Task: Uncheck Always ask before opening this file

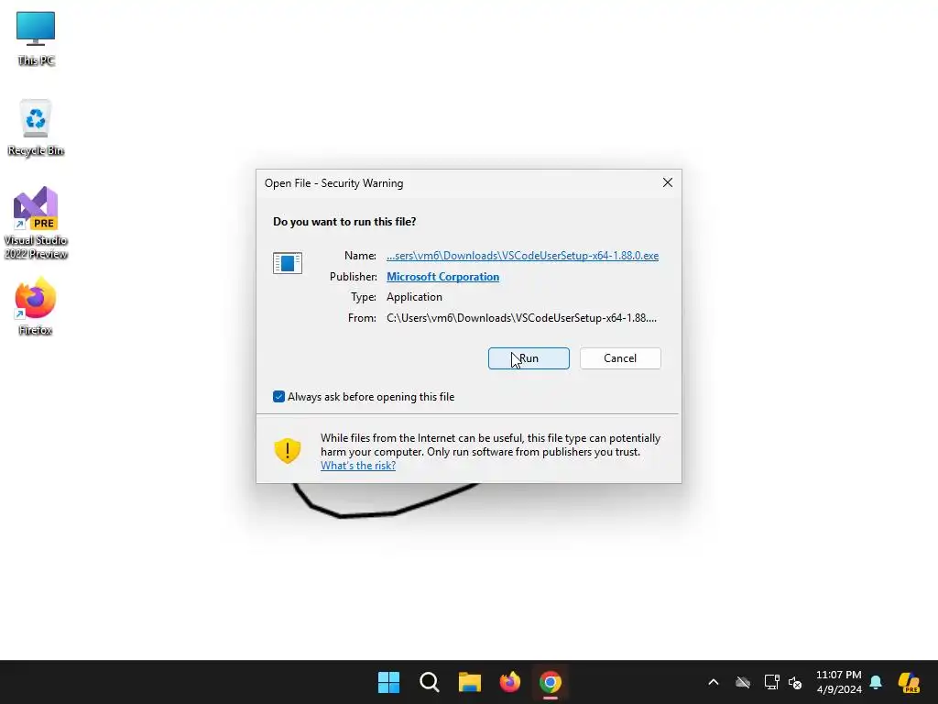Action: [278, 396]
